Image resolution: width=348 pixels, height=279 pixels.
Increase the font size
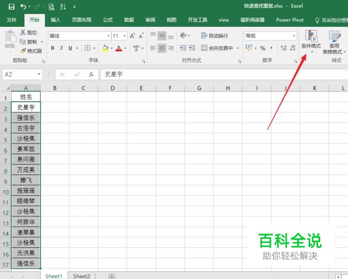point(132,36)
